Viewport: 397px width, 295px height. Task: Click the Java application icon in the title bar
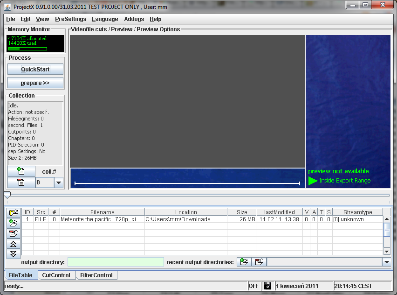coord(7,7)
